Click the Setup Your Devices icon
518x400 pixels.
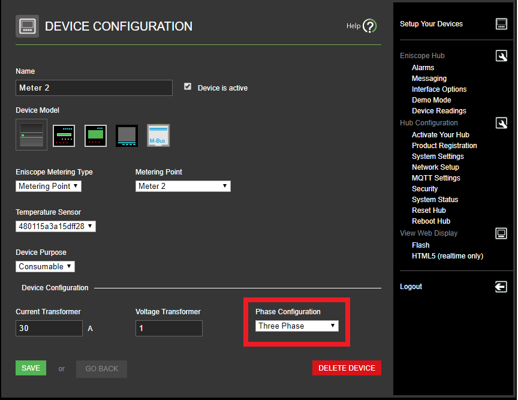coord(501,24)
